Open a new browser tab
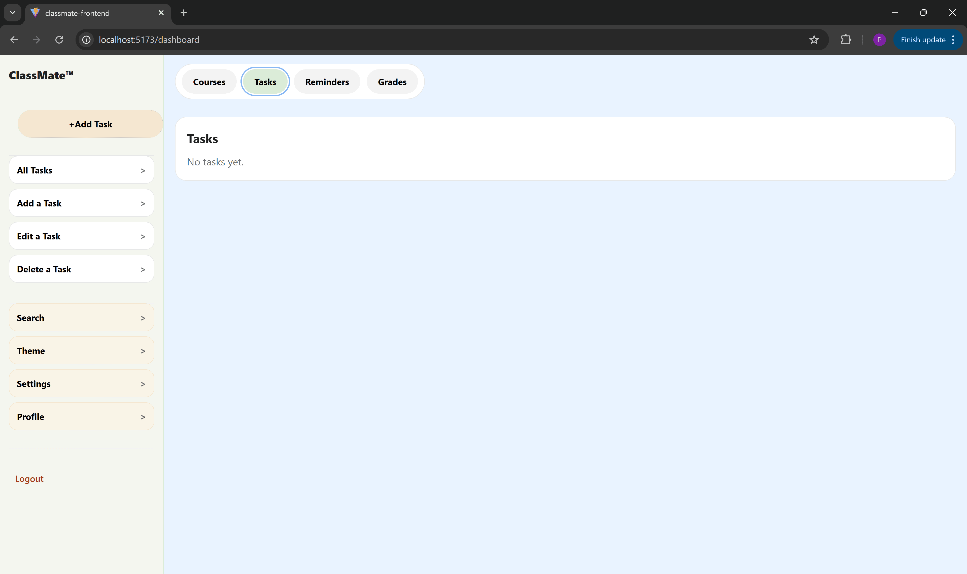 pos(183,12)
